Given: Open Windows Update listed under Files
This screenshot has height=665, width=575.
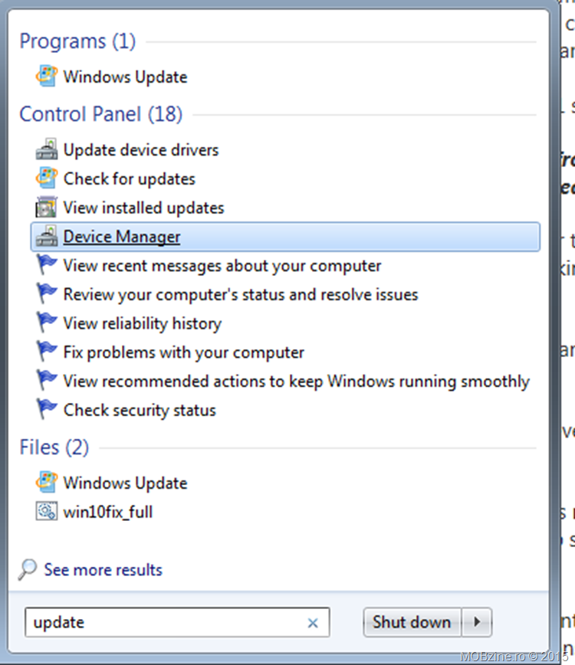Looking at the screenshot, I should [125, 483].
